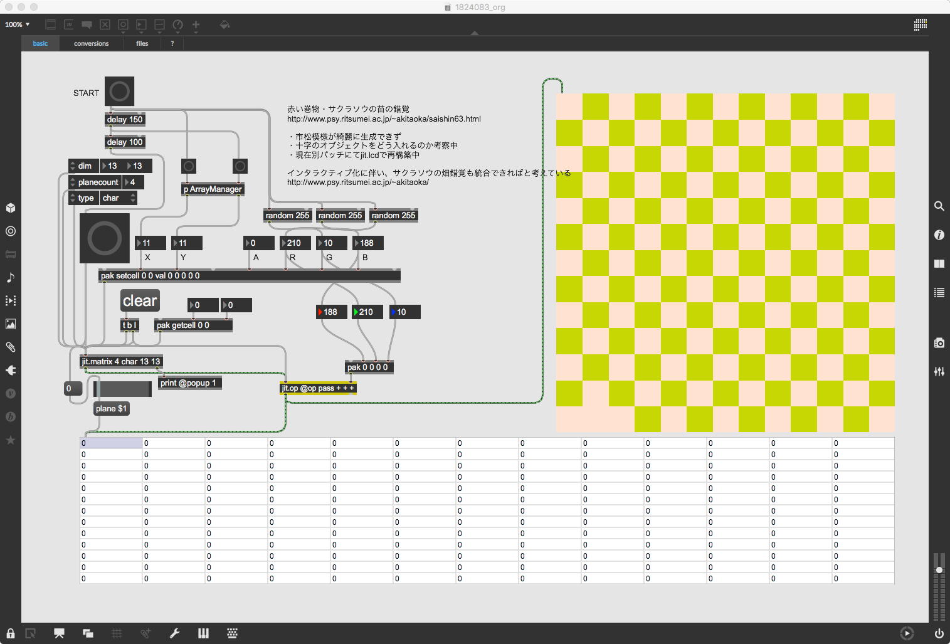Open the planecount attribute selector
This screenshot has height=644, width=950.
click(x=97, y=182)
